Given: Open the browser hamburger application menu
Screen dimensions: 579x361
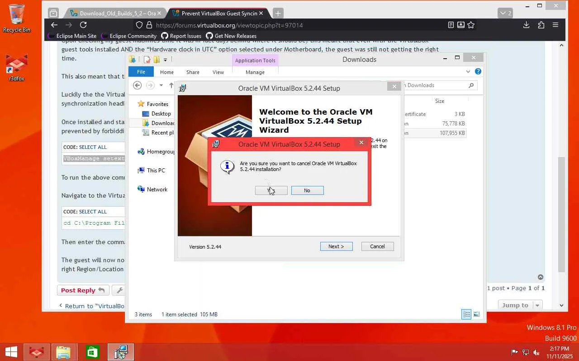Looking at the screenshot, I should click(555, 25).
